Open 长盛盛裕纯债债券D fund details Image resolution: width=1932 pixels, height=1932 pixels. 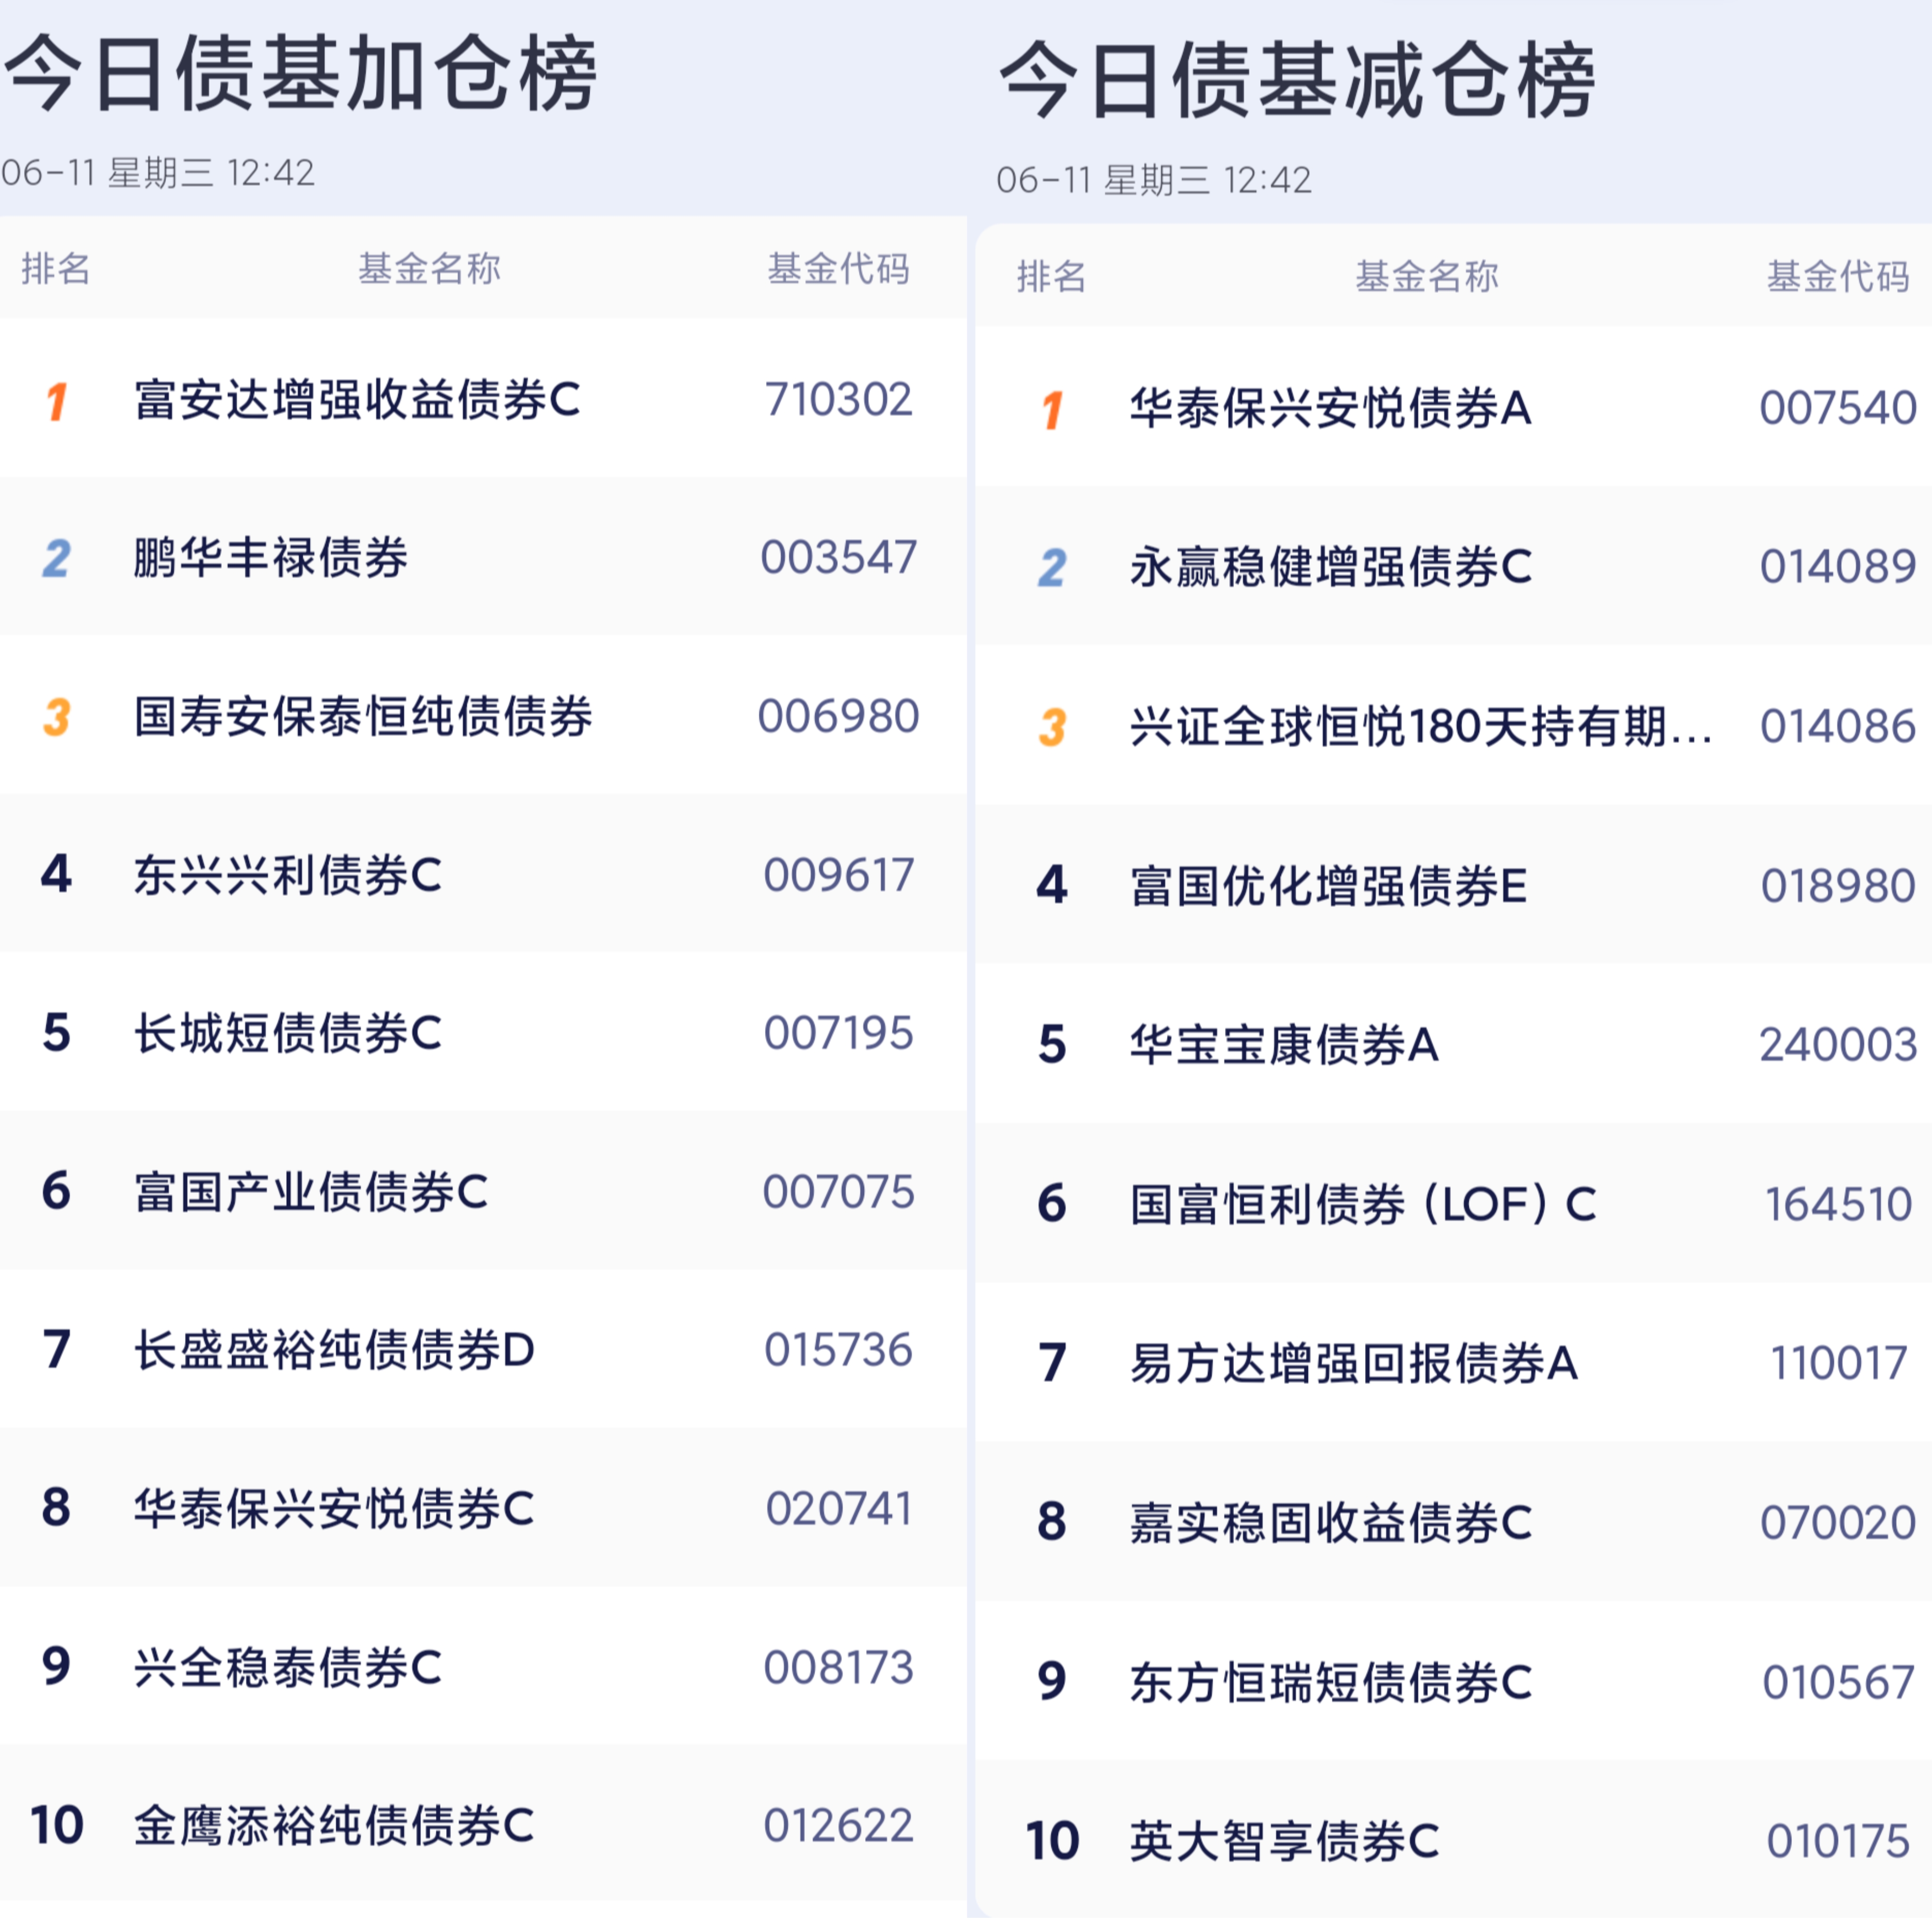point(335,1350)
